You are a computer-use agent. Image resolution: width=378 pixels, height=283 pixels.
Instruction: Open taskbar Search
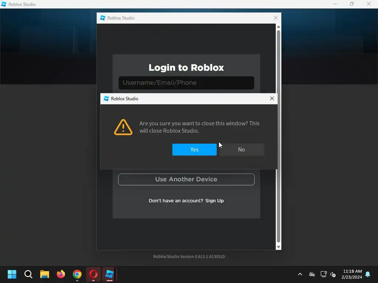click(x=28, y=274)
